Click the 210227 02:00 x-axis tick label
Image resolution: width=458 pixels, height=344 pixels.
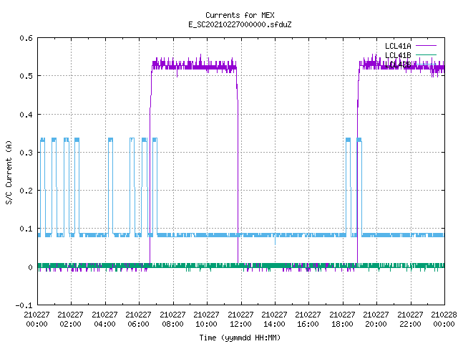pos(70,320)
